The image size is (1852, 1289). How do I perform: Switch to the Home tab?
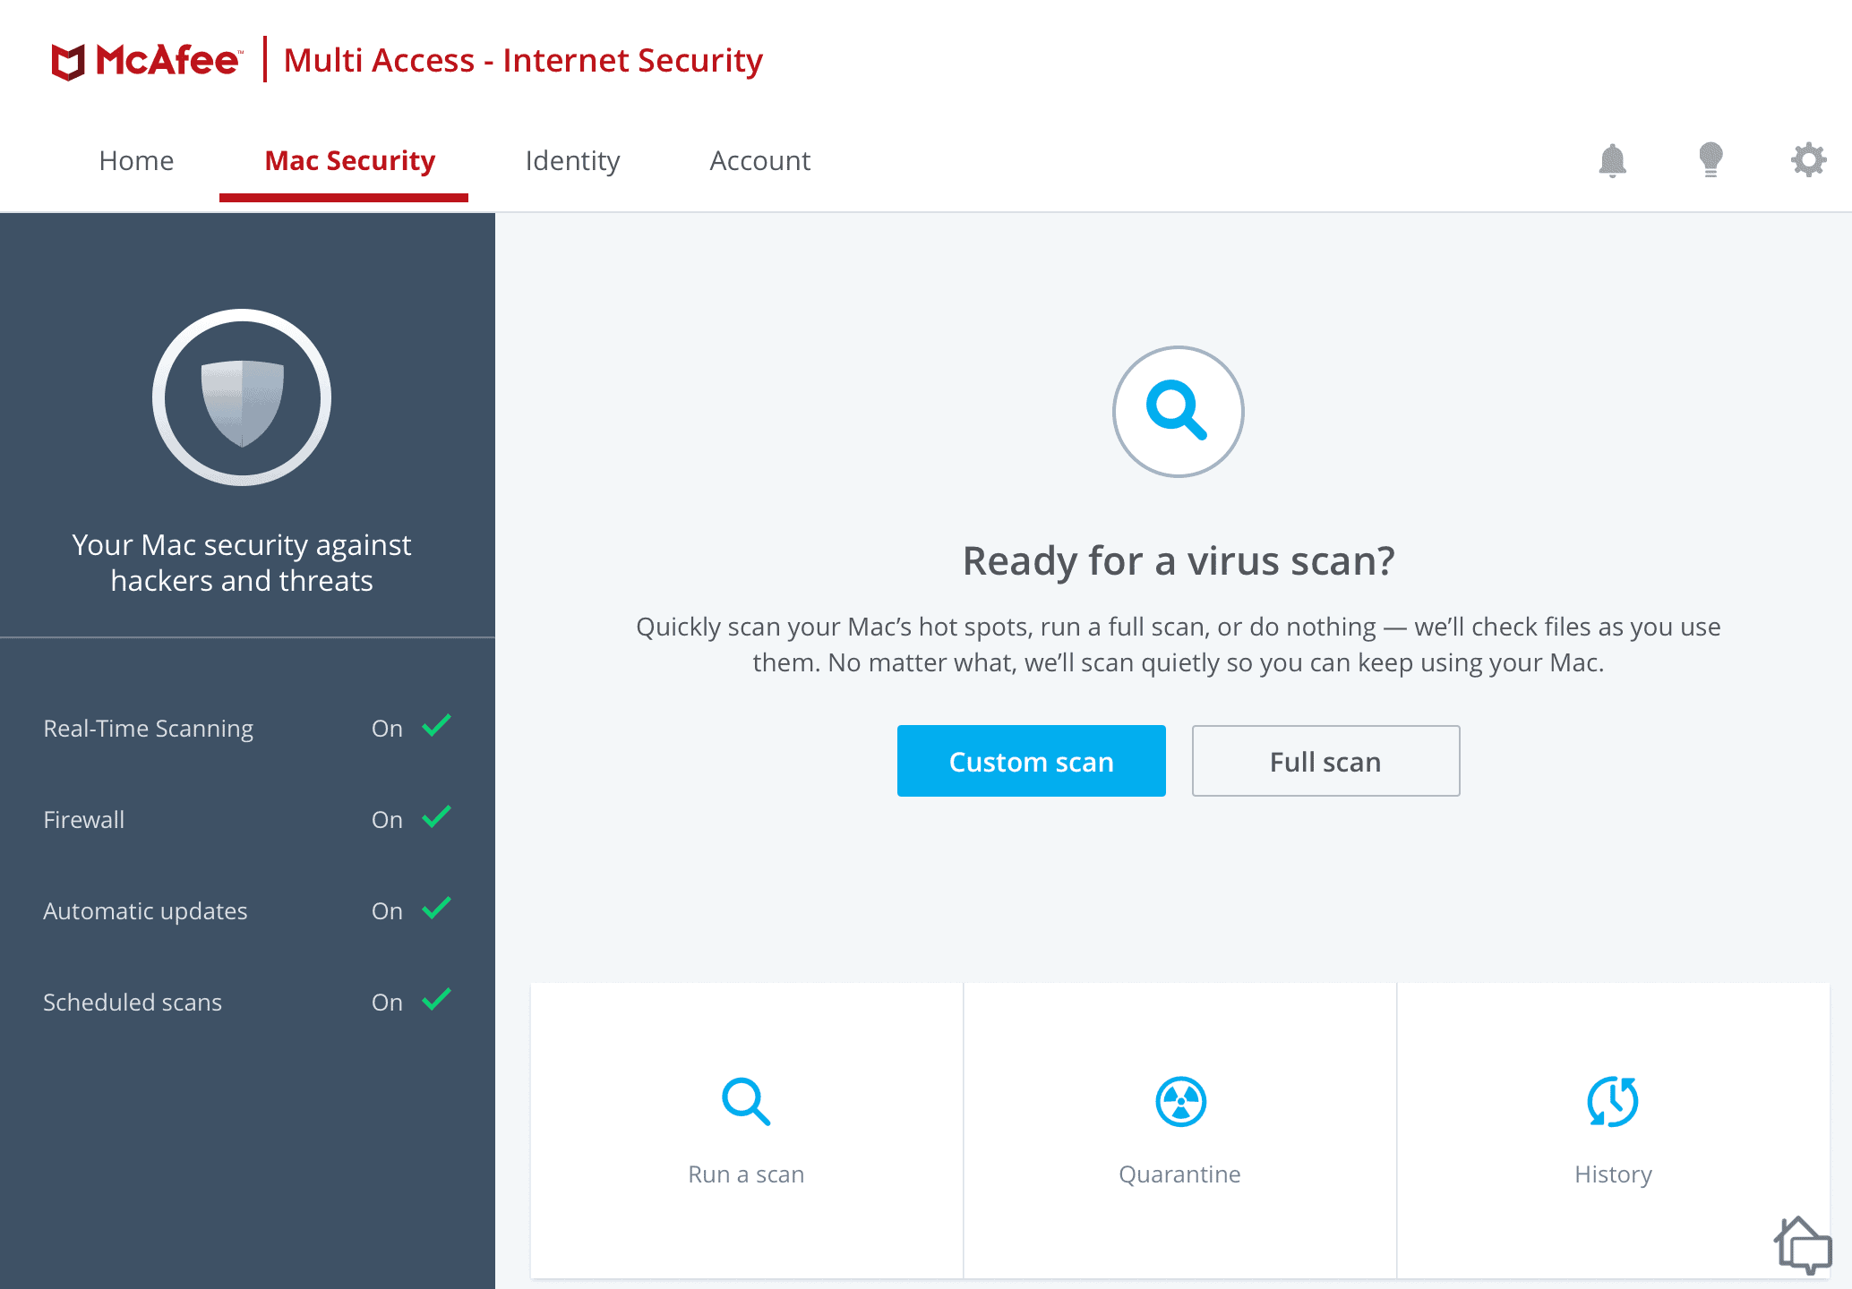[x=136, y=159]
